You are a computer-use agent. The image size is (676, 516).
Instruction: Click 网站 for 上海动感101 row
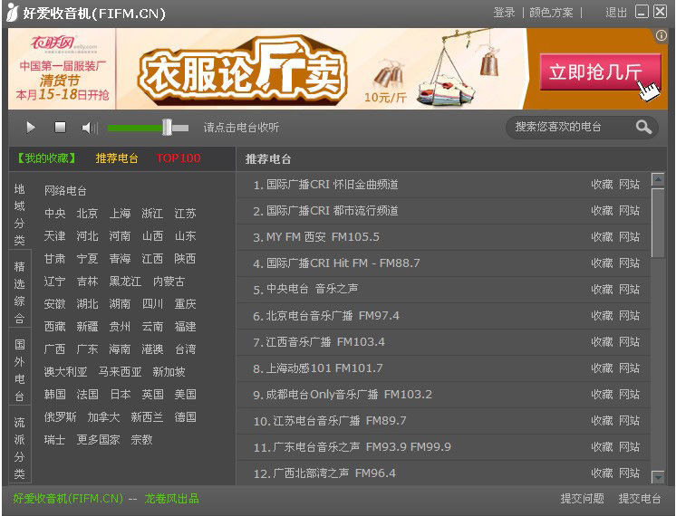(630, 368)
